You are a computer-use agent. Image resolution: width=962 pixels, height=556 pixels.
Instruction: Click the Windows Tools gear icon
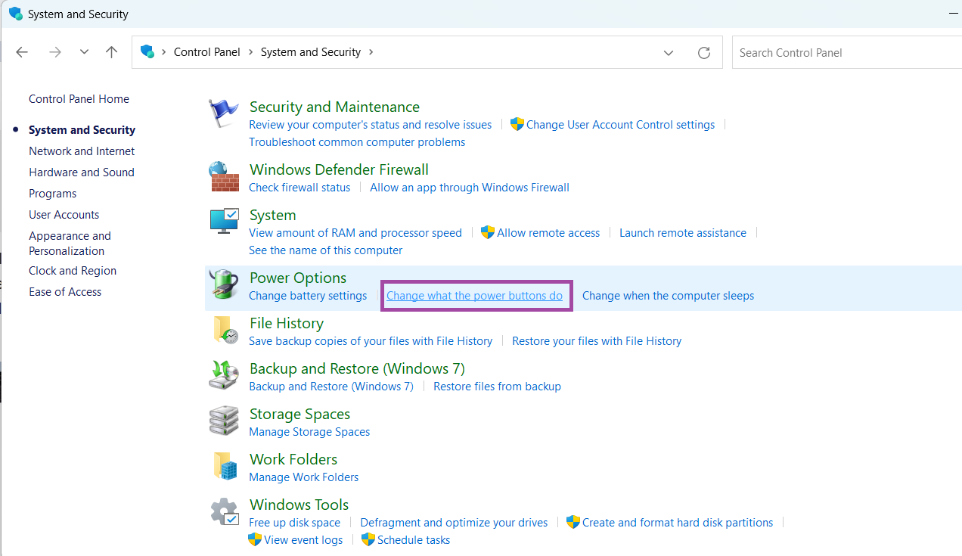coord(224,512)
